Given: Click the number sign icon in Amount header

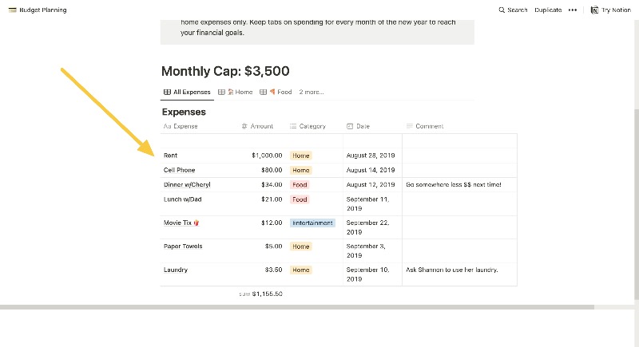Looking at the screenshot, I should click(244, 126).
